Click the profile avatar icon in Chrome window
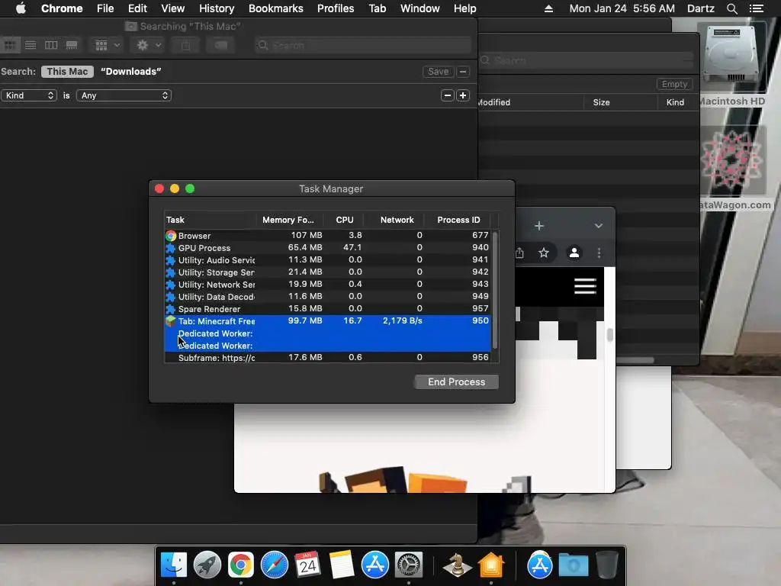 (574, 253)
